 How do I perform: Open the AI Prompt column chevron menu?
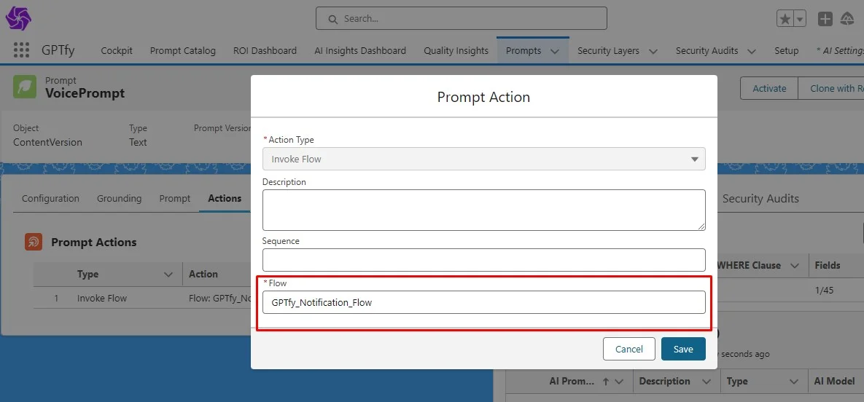coord(619,381)
